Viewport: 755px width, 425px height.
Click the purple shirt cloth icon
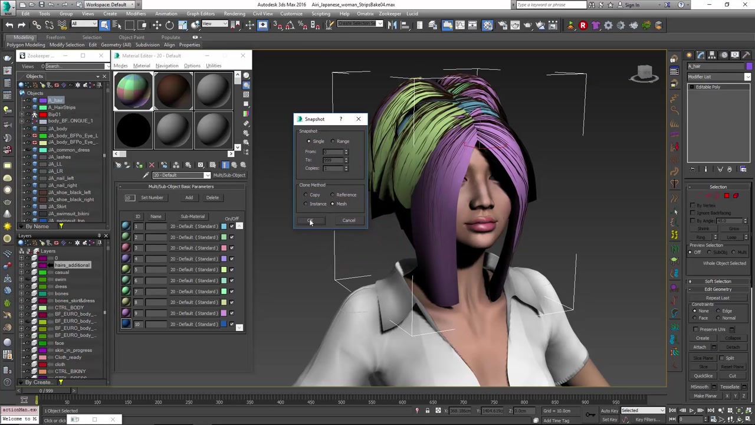coord(595,25)
